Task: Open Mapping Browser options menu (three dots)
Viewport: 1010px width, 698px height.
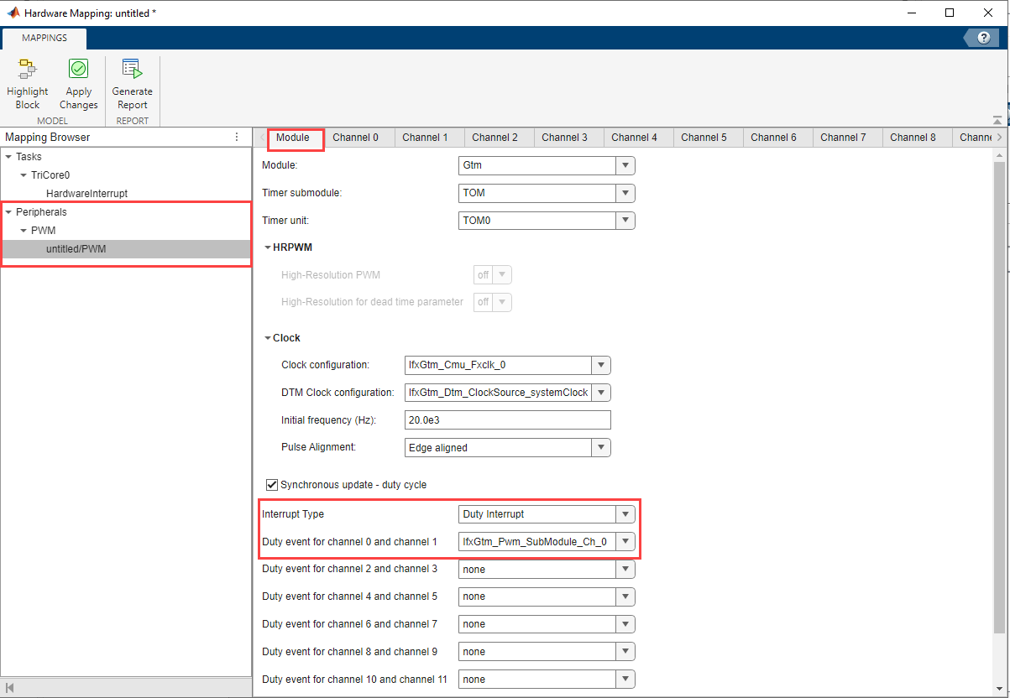Action: point(236,138)
